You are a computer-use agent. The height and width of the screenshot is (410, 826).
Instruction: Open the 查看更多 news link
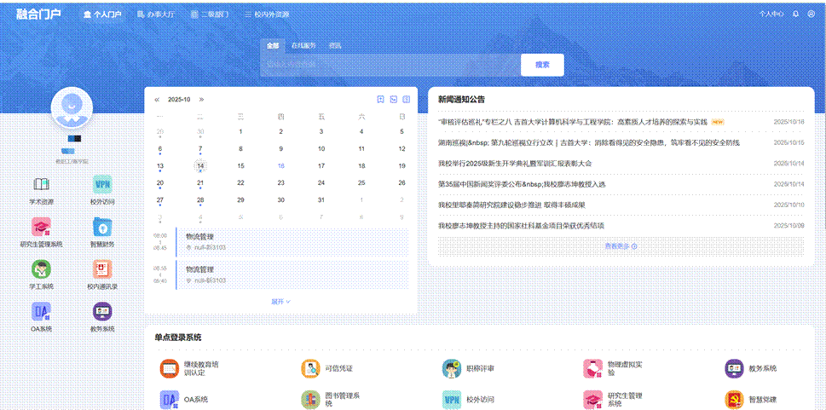[621, 246]
